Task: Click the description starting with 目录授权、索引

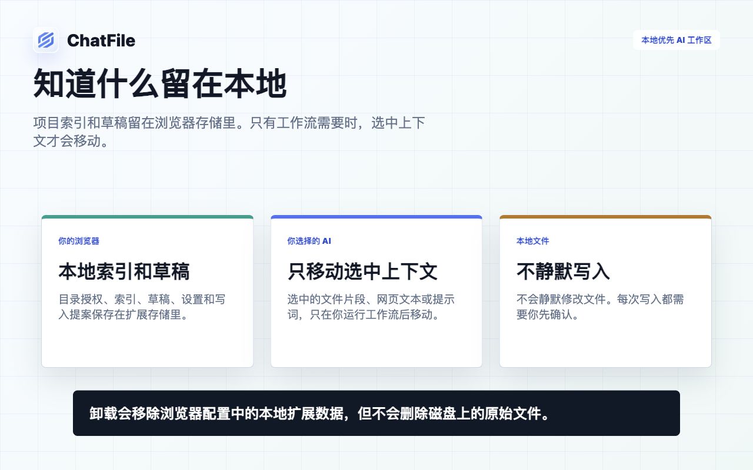Action: (142, 307)
